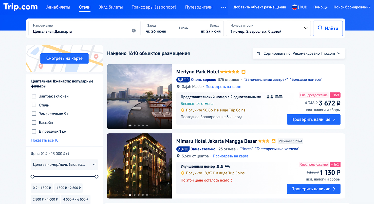Check availability for Mimaru Hotel
The image size is (374, 204).
(314, 189)
